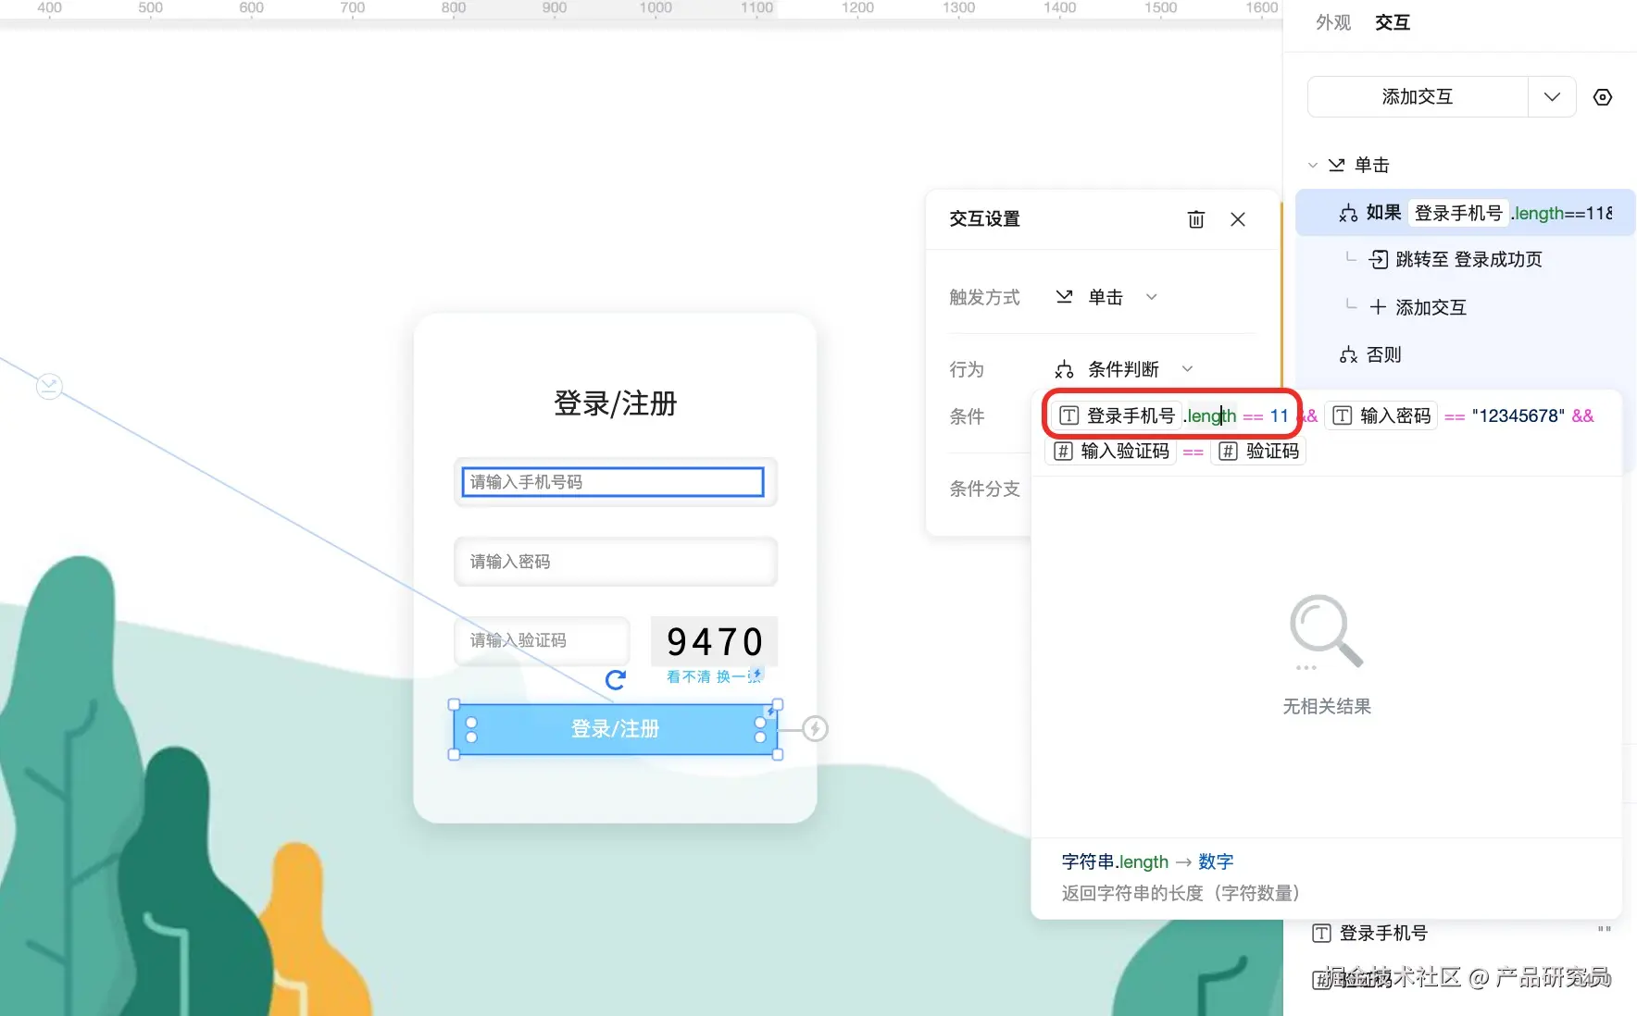Select the 否则 branch icon

[1349, 355]
